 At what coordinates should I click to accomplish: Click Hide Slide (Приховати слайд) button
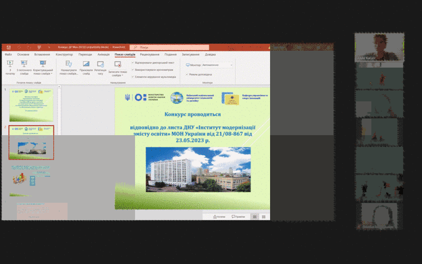(86, 68)
